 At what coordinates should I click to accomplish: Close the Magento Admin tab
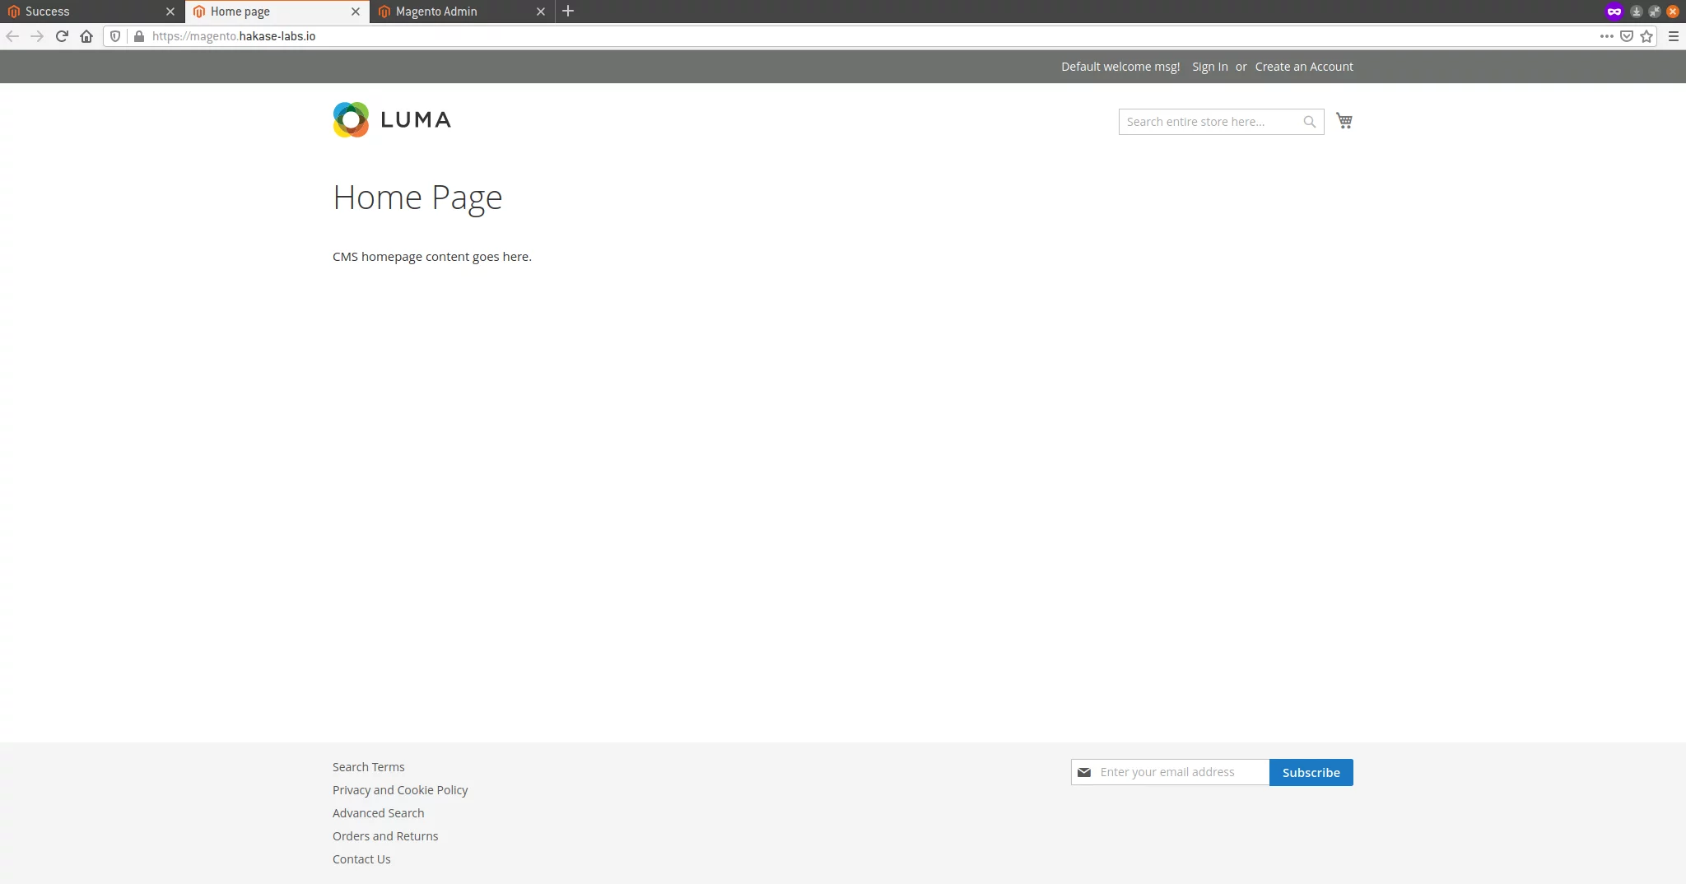(541, 12)
